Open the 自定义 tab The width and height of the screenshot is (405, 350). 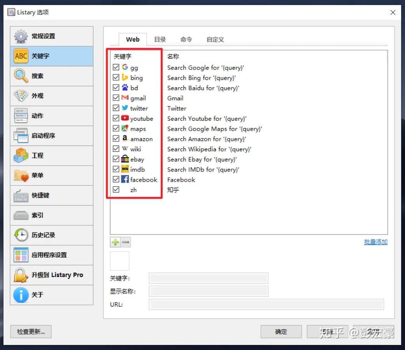215,39
